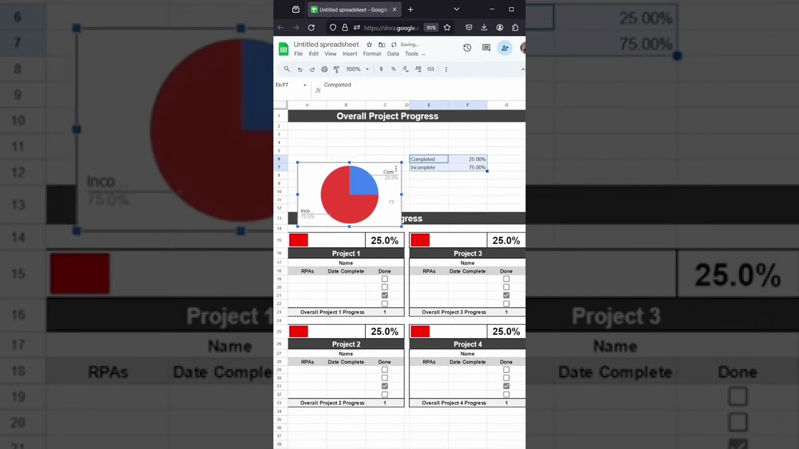Open the 100% zoom dropdown

[x=358, y=69]
